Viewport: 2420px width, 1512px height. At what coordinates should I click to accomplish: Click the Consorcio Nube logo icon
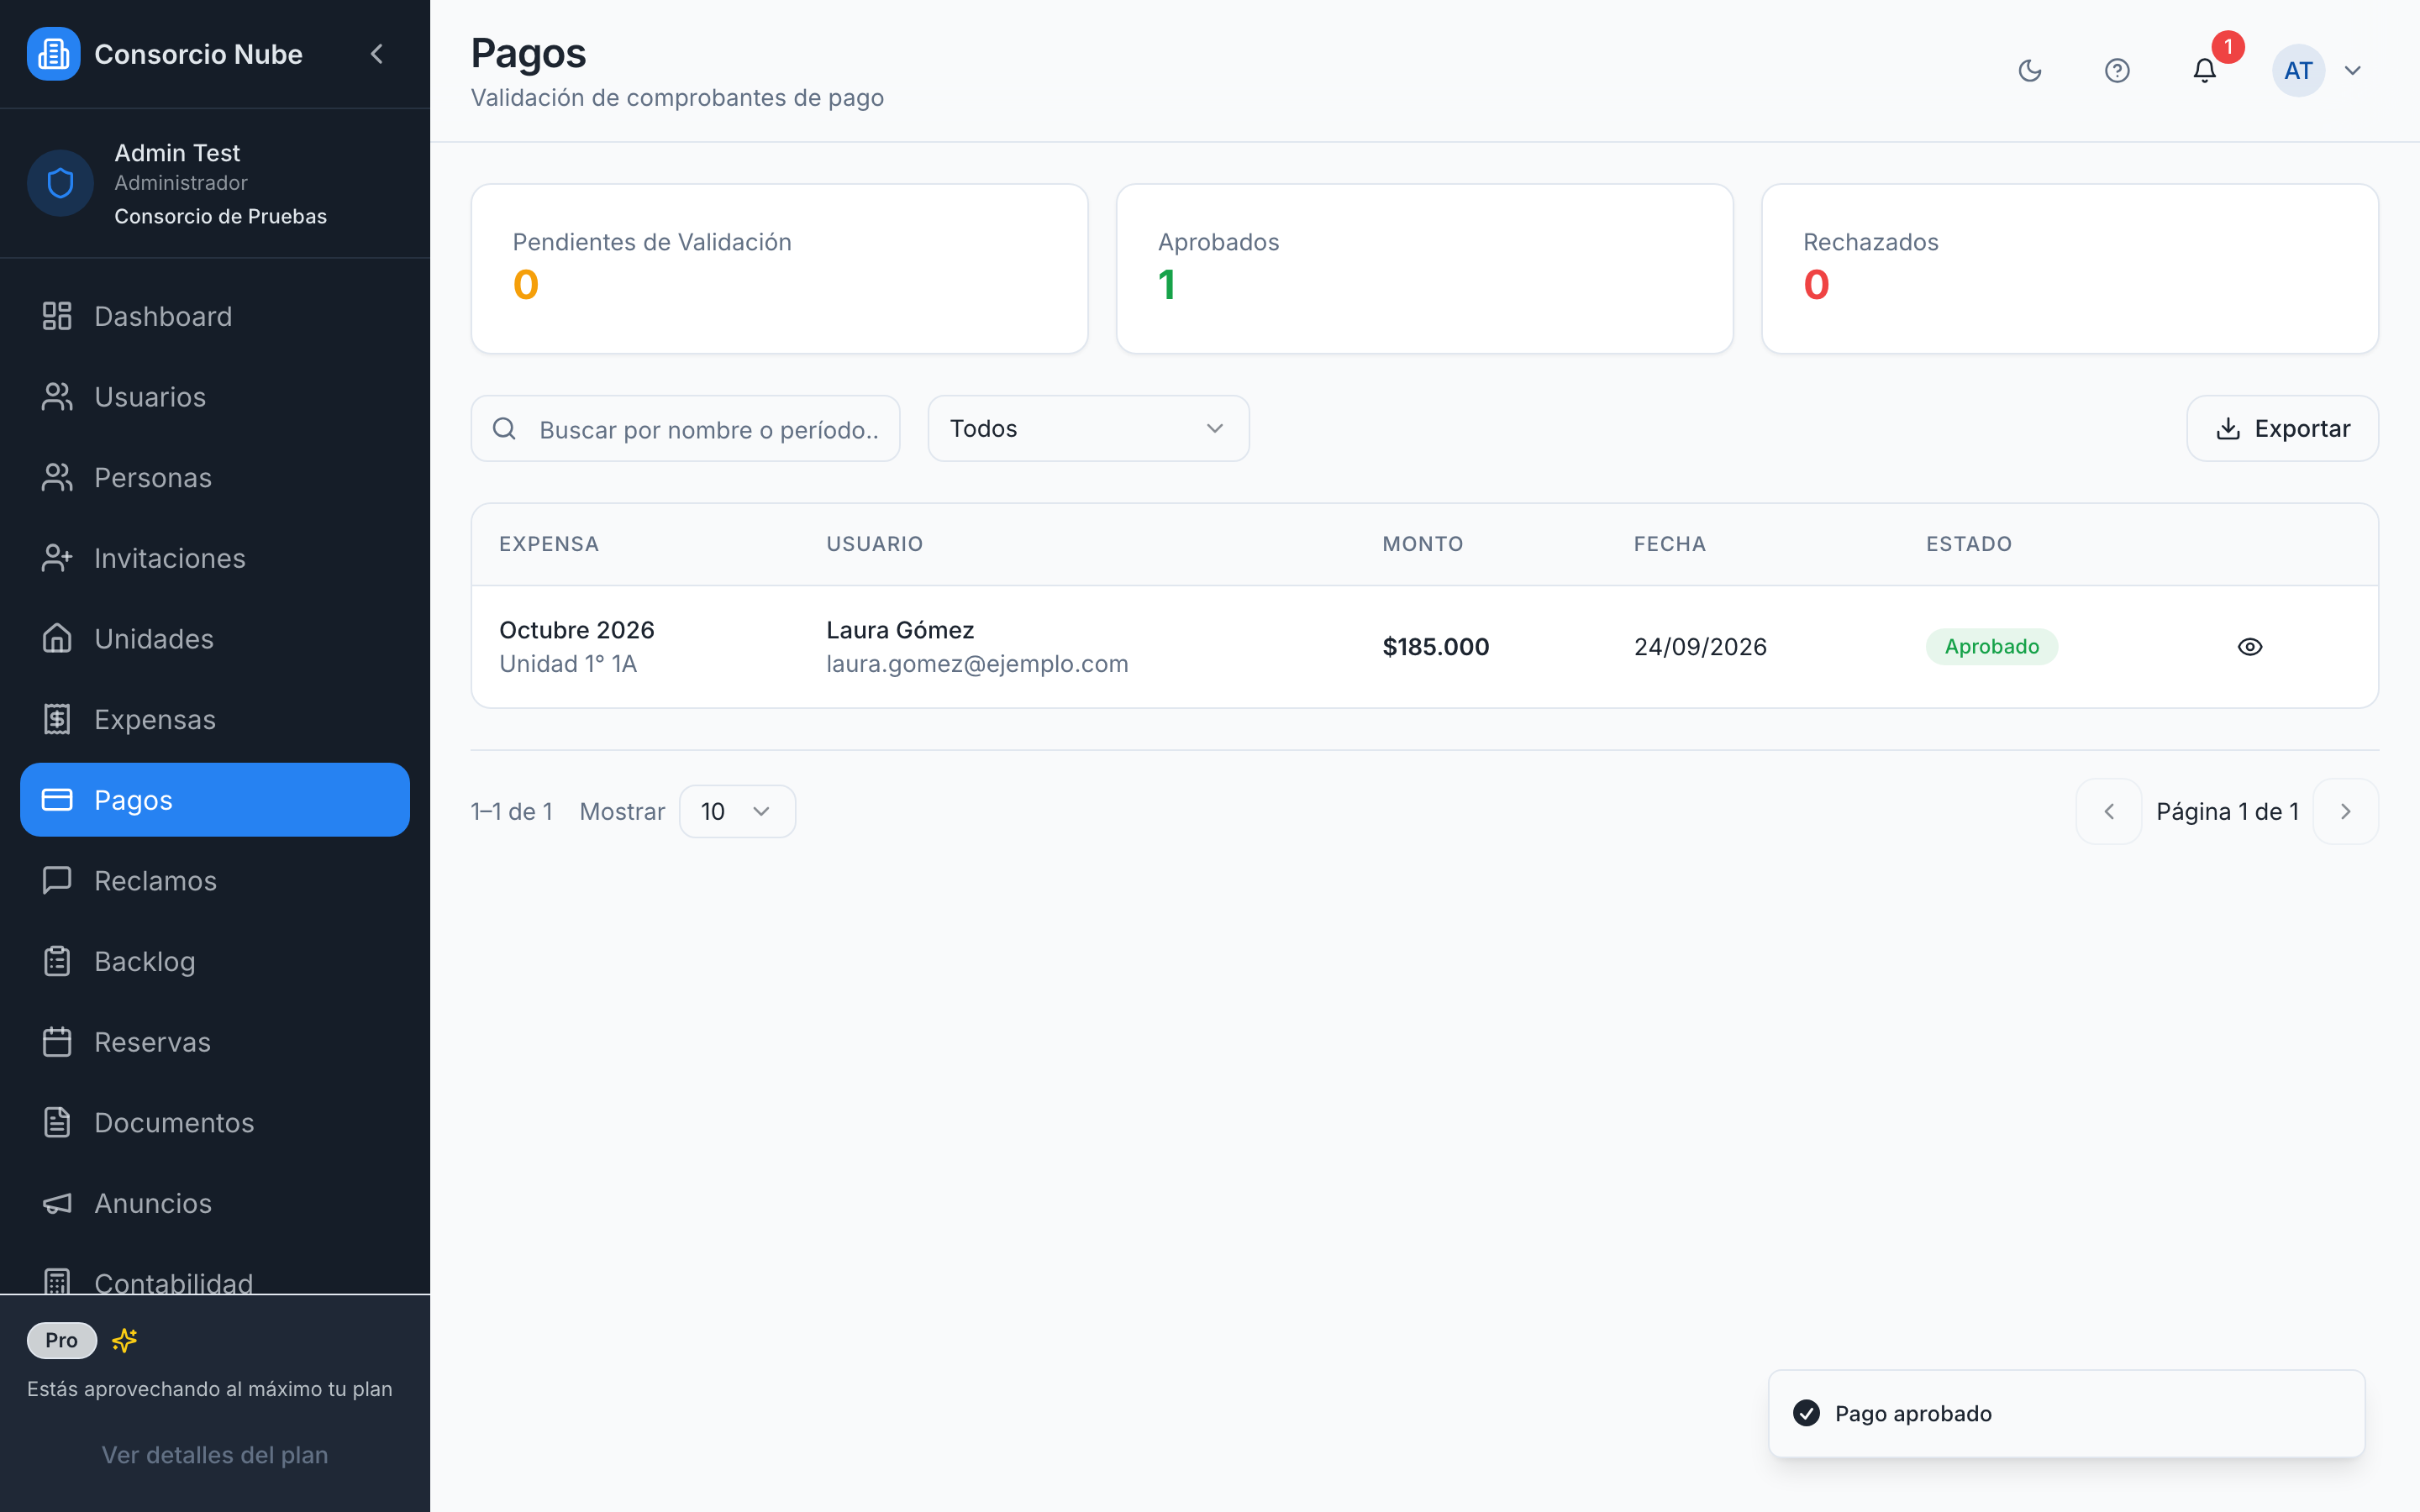point(53,54)
